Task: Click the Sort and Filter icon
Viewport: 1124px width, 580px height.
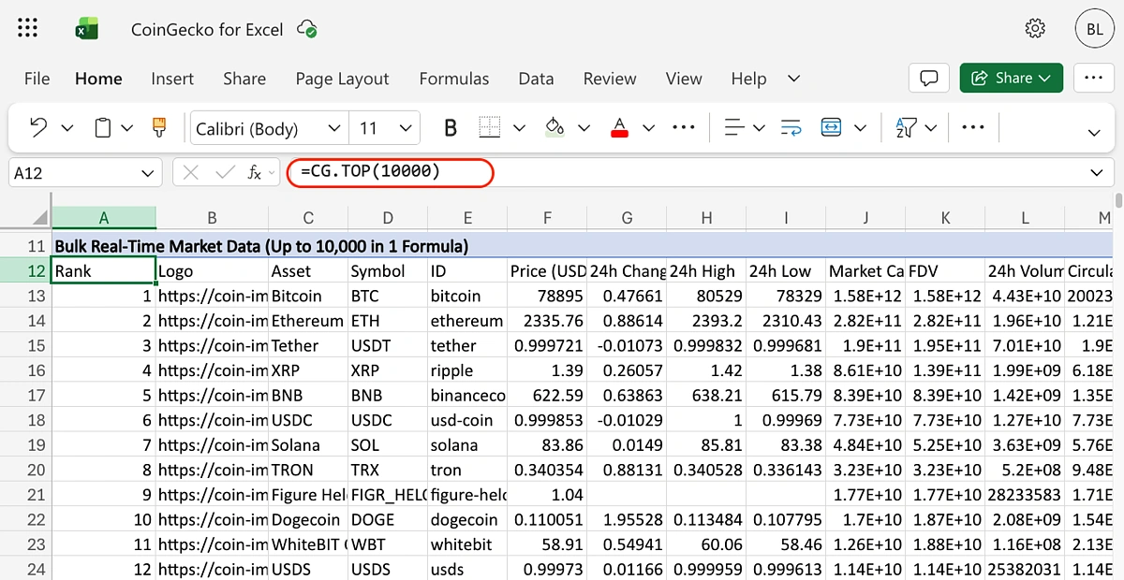Action: (906, 127)
